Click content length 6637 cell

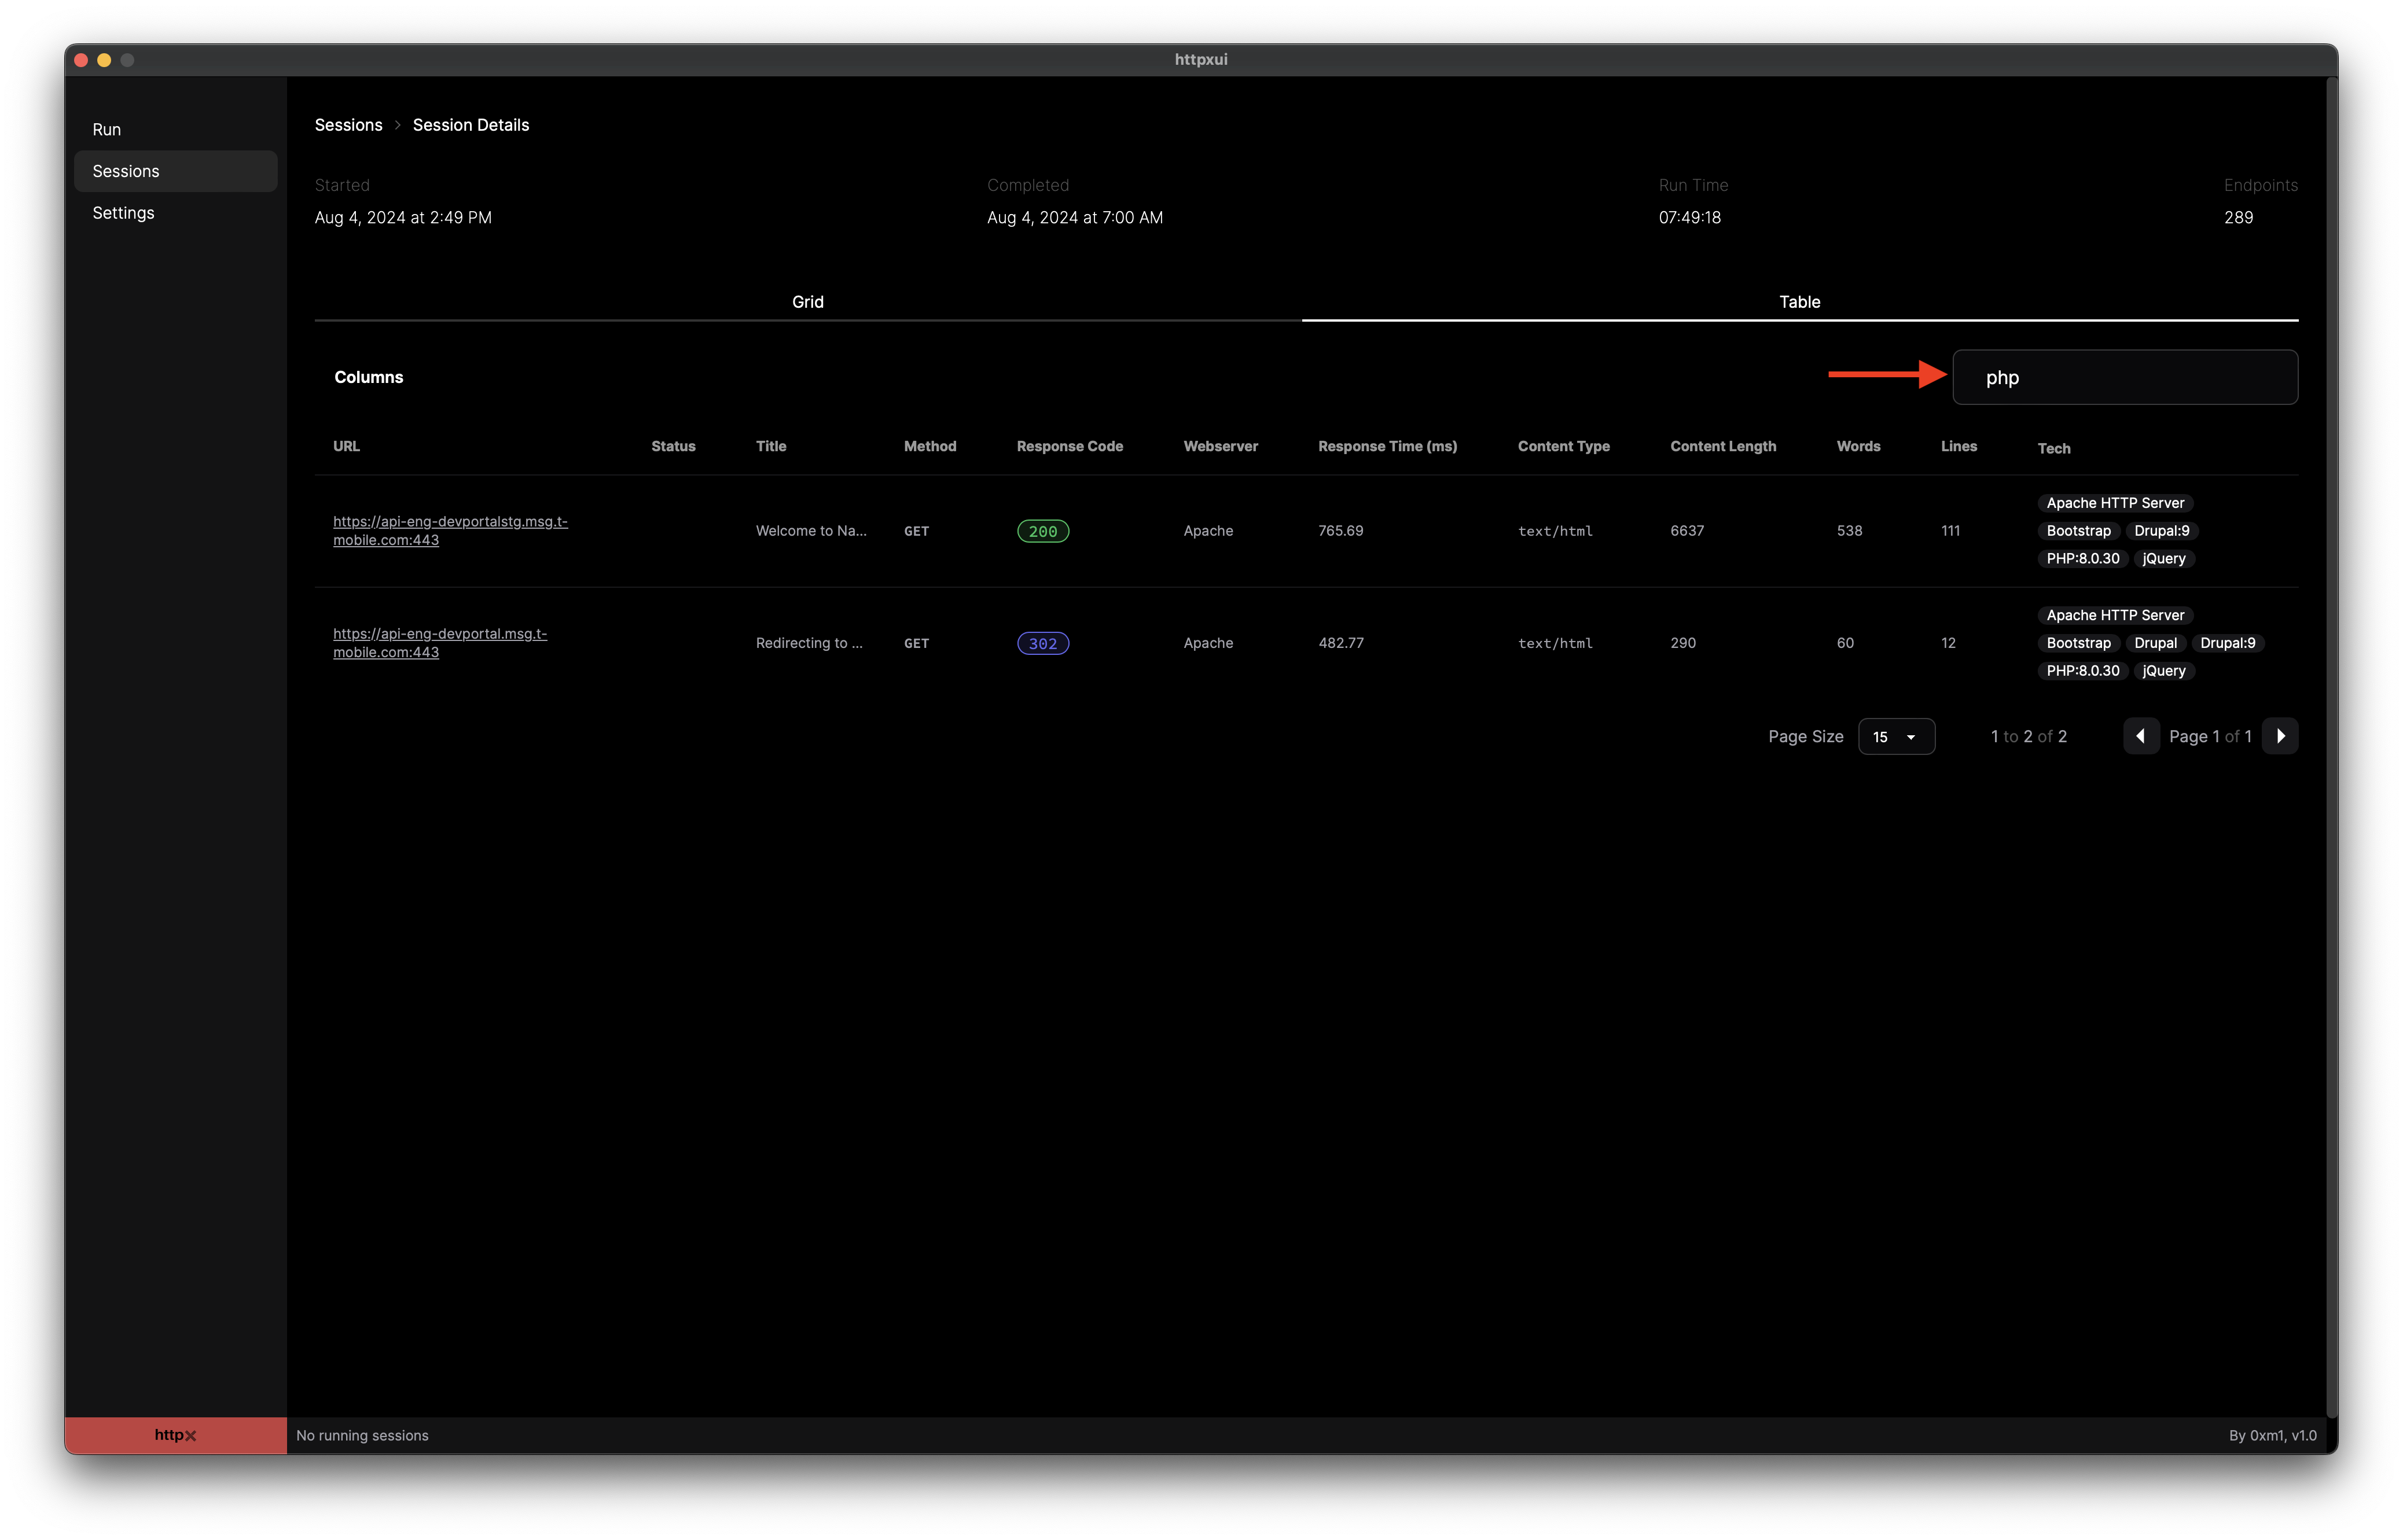click(x=1686, y=531)
